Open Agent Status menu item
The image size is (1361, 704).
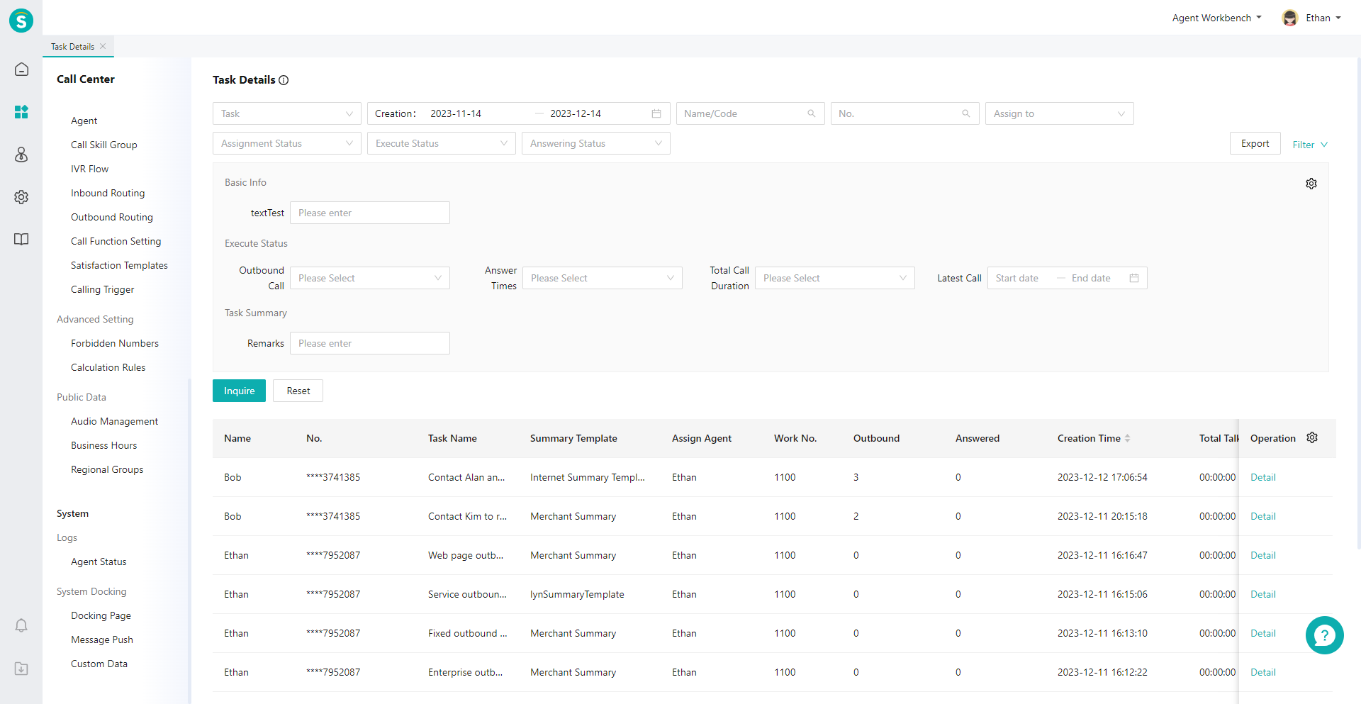click(99, 561)
